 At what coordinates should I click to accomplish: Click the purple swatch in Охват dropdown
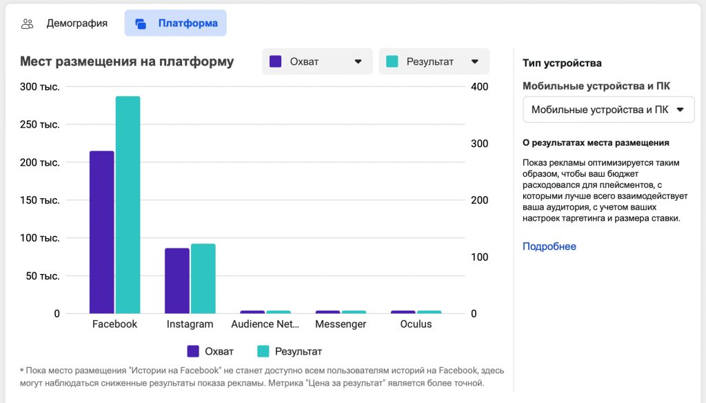276,61
